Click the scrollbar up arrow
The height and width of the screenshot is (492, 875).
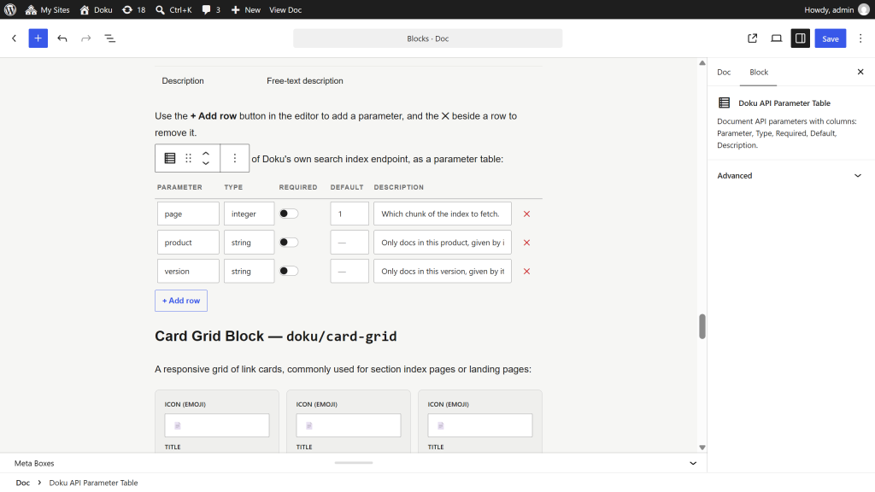702,63
